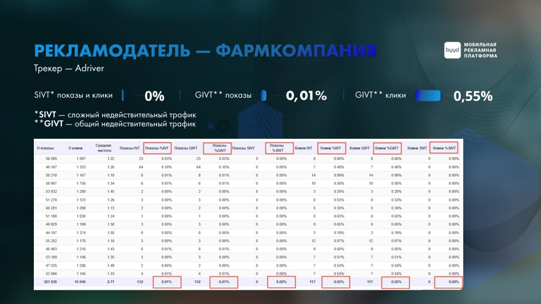
Task: Select the SIVT percentage indicator icon
Action: click(123, 95)
